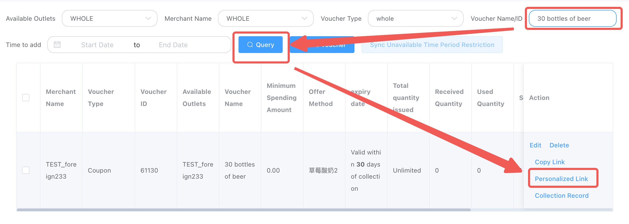This screenshot has height=224, width=629.
Task: Open the Voucher Type selector
Action: [x=415, y=18]
